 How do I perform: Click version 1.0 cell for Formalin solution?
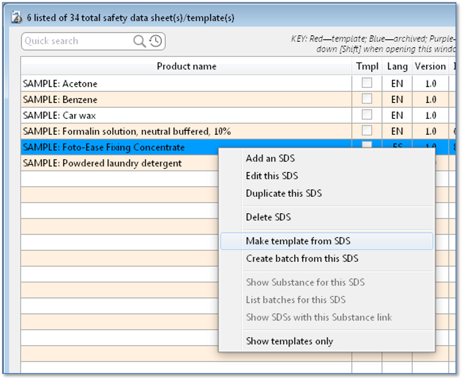coord(430,131)
